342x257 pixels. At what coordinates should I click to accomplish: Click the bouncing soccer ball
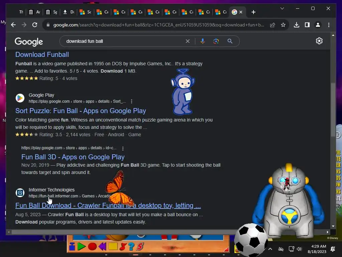point(251,240)
